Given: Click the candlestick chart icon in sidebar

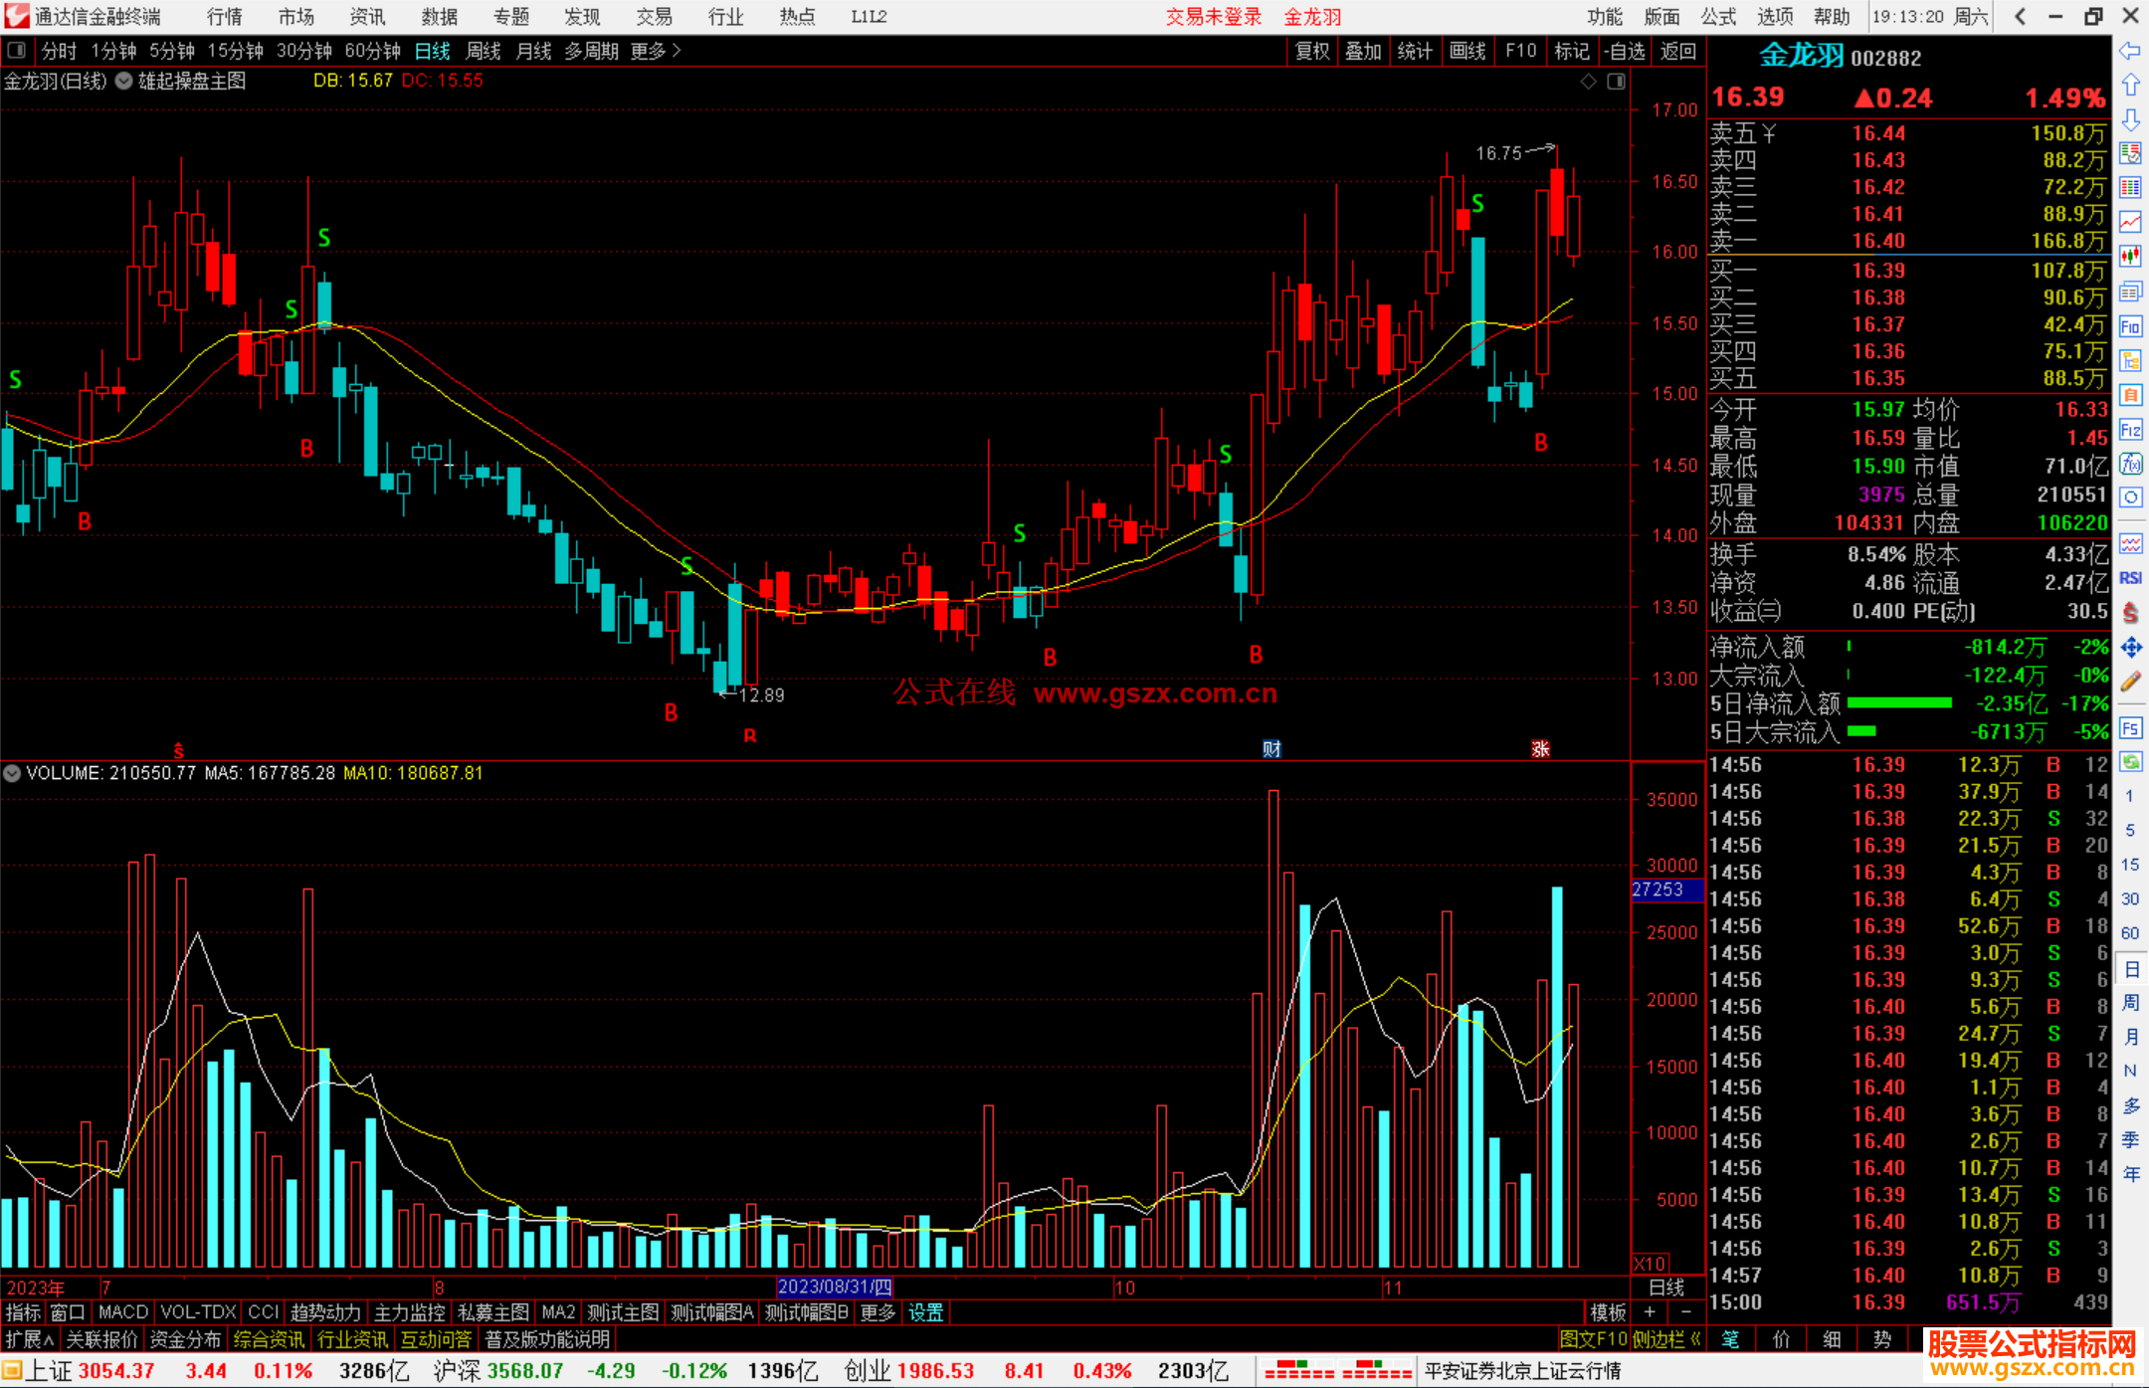Looking at the screenshot, I should (2130, 257).
